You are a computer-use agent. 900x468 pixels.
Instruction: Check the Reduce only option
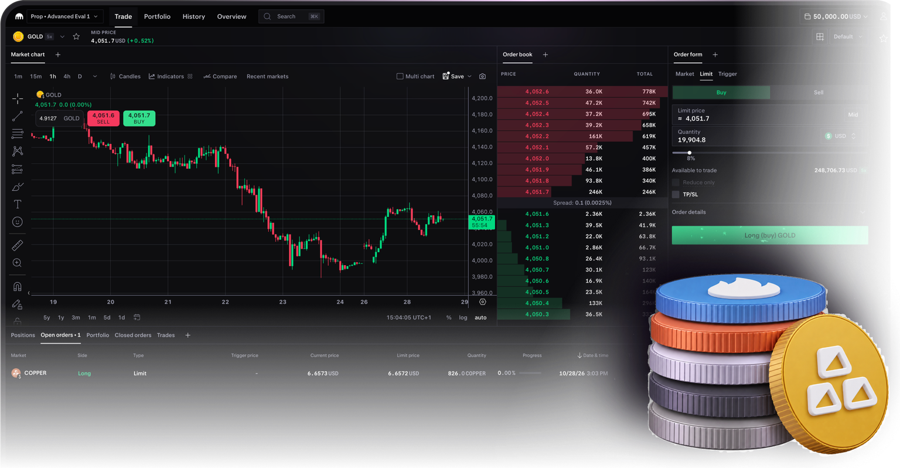(x=676, y=182)
